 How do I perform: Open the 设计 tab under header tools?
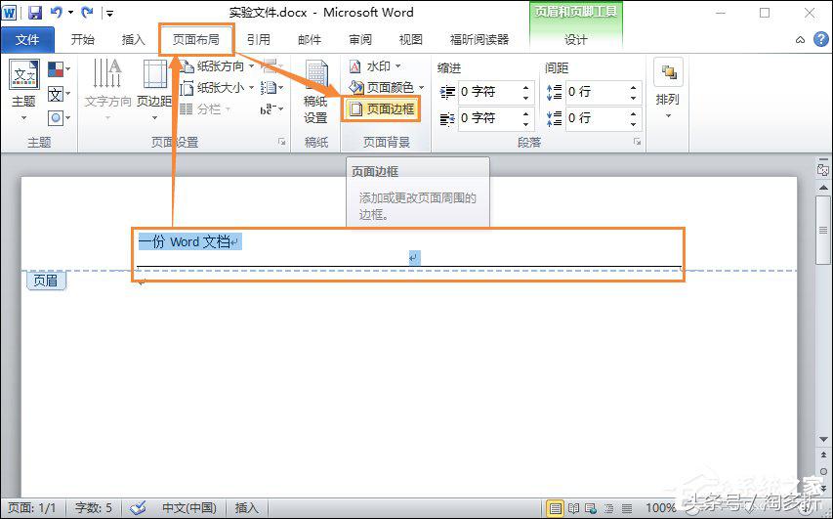point(576,40)
